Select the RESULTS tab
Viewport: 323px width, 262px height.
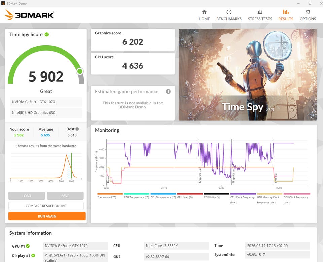tap(286, 15)
